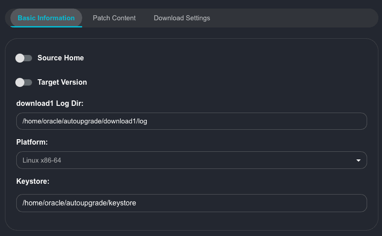Open the Linux x86-64 platform selector

[x=191, y=160]
